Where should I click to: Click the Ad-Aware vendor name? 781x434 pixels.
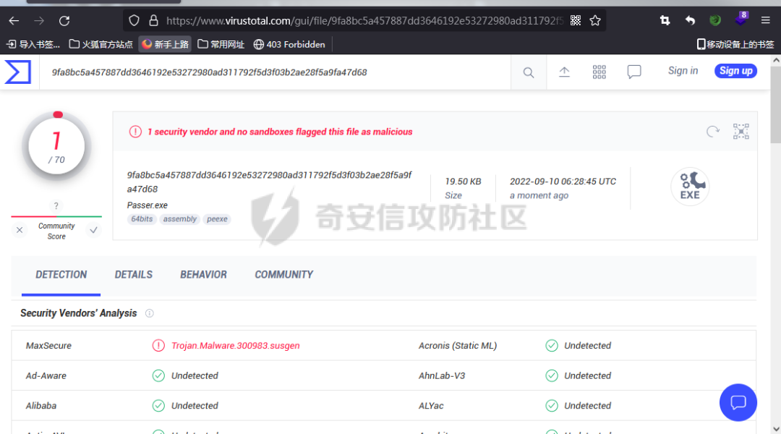click(x=46, y=375)
